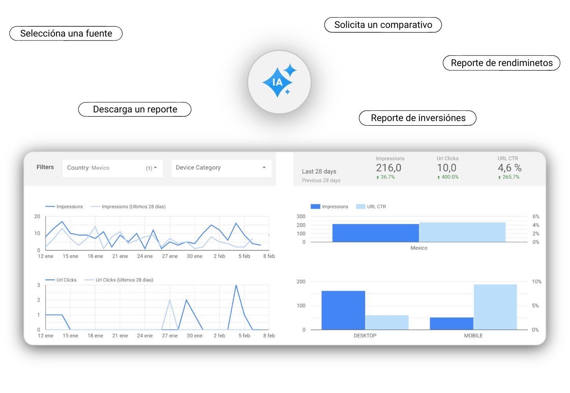Click the Url Clicks (Ultimos 28 días) legend

(x=119, y=280)
